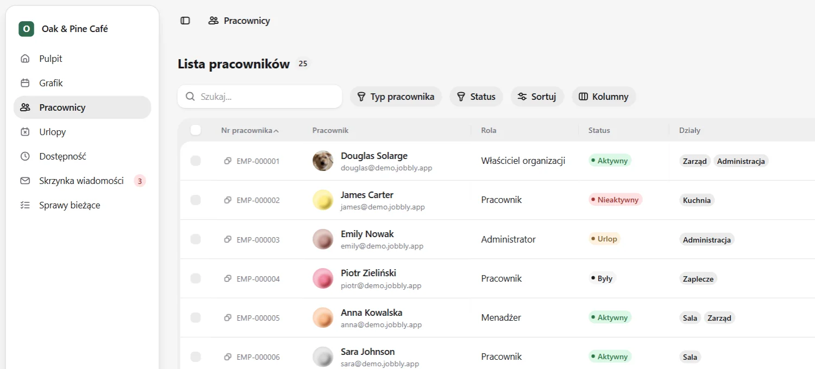Select Pracownicy in the sidebar menu
Screen dimensions: 815x369
pyautogui.click(x=82, y=107)
